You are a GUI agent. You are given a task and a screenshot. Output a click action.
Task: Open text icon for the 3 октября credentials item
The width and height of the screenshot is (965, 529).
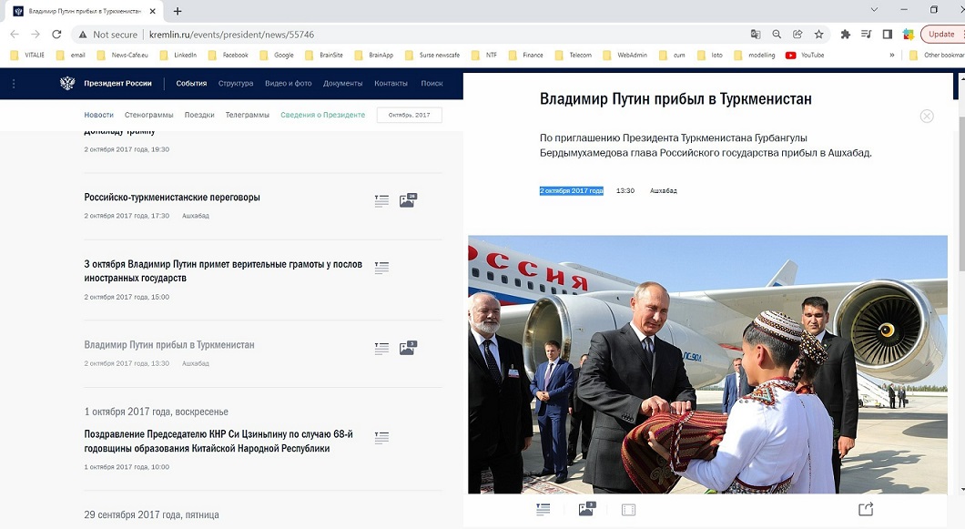coord(381,268)
